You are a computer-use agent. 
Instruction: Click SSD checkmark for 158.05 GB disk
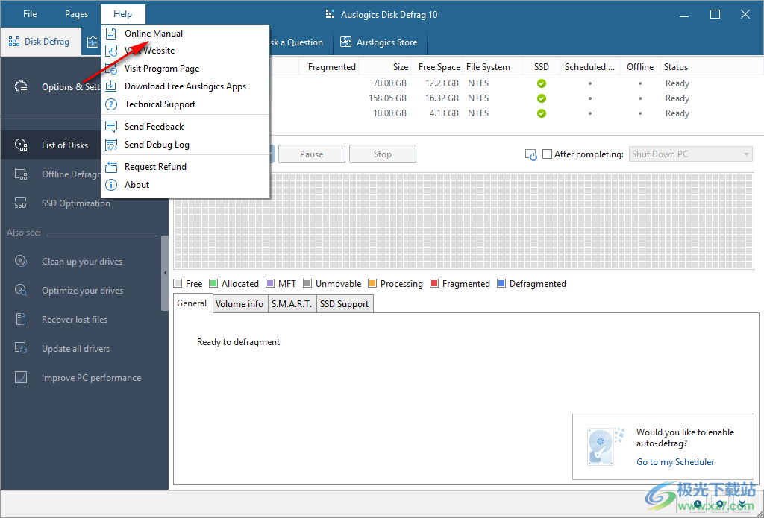point(542,98)
